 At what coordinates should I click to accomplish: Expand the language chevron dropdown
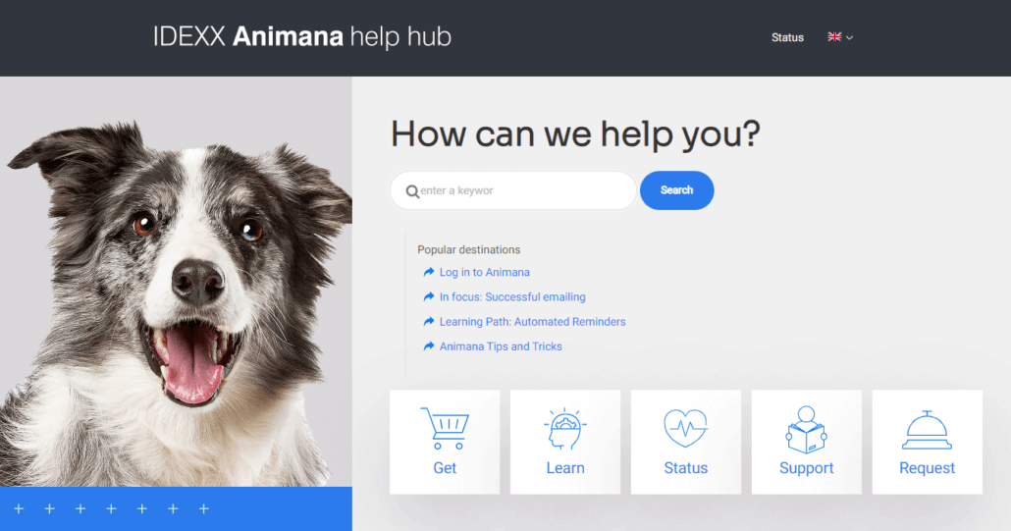tap(849, 37)
